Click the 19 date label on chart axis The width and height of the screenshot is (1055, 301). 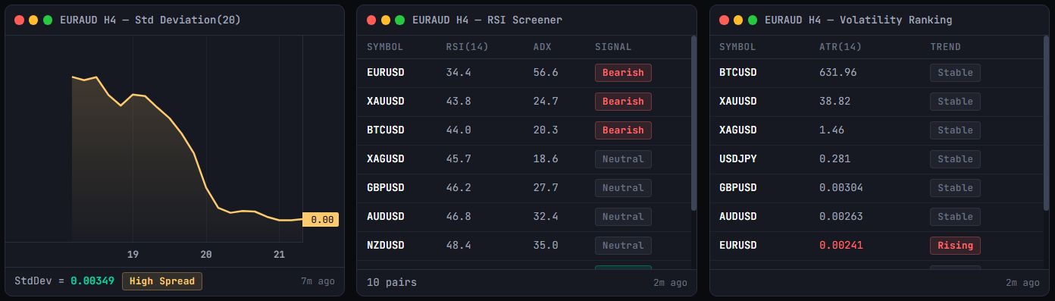(x=133, y=255)
